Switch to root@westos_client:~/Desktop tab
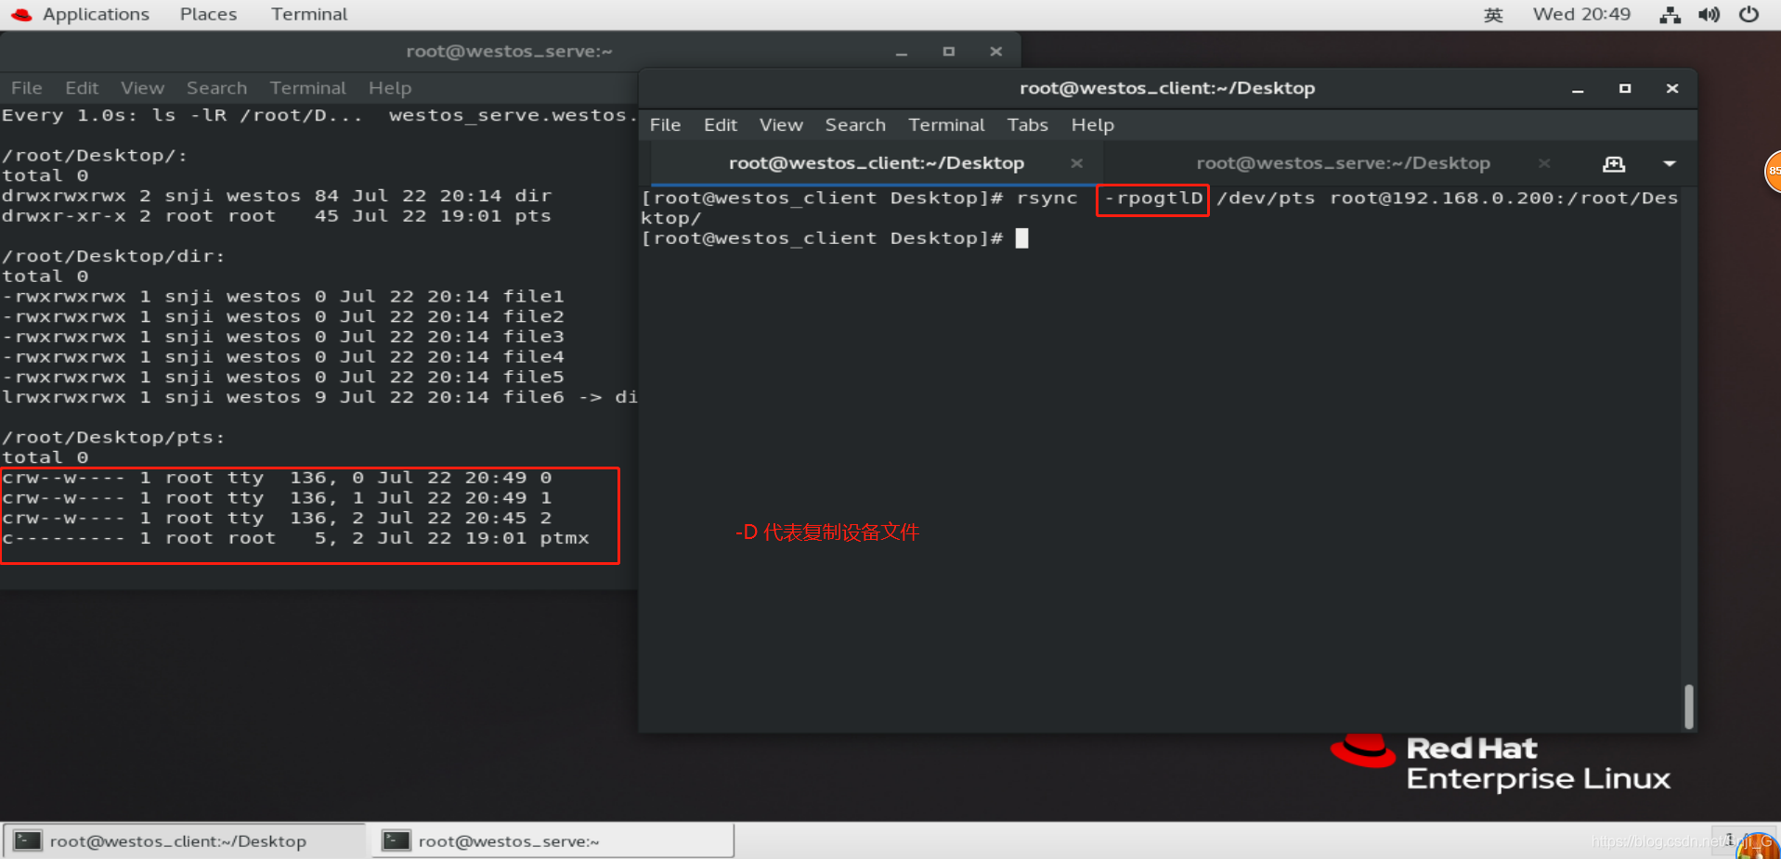This screenshot has width=1781, height=859. coord(876,163)
